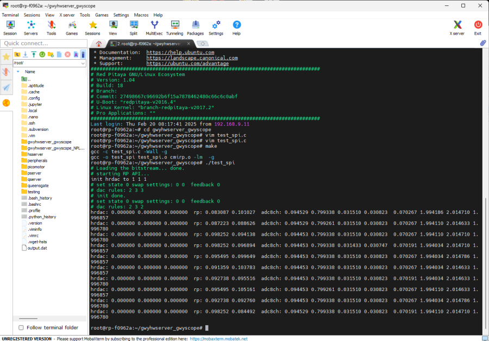
Task: Click the upload file arrow icon
Action: 34,54
